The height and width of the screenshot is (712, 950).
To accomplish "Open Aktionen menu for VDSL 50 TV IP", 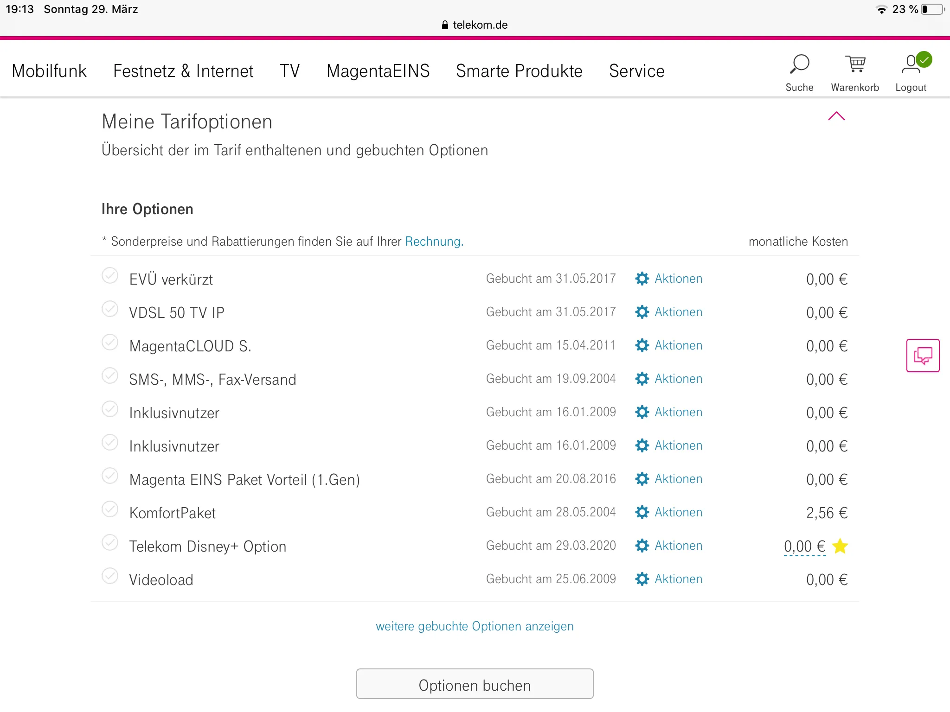I will point(678,312).
